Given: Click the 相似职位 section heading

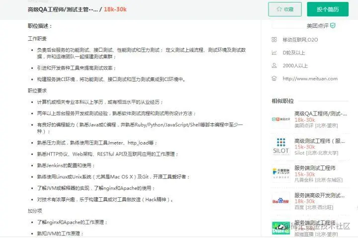Looking at the screenshot, I should point(282,101).
